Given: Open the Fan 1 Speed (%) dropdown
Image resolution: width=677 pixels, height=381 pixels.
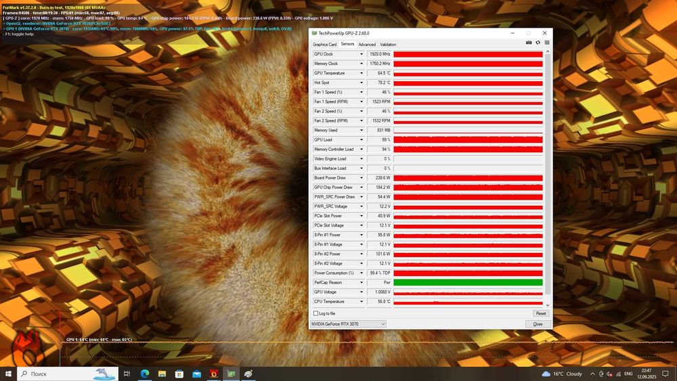Looking at the screenshot, I should 362,92.
